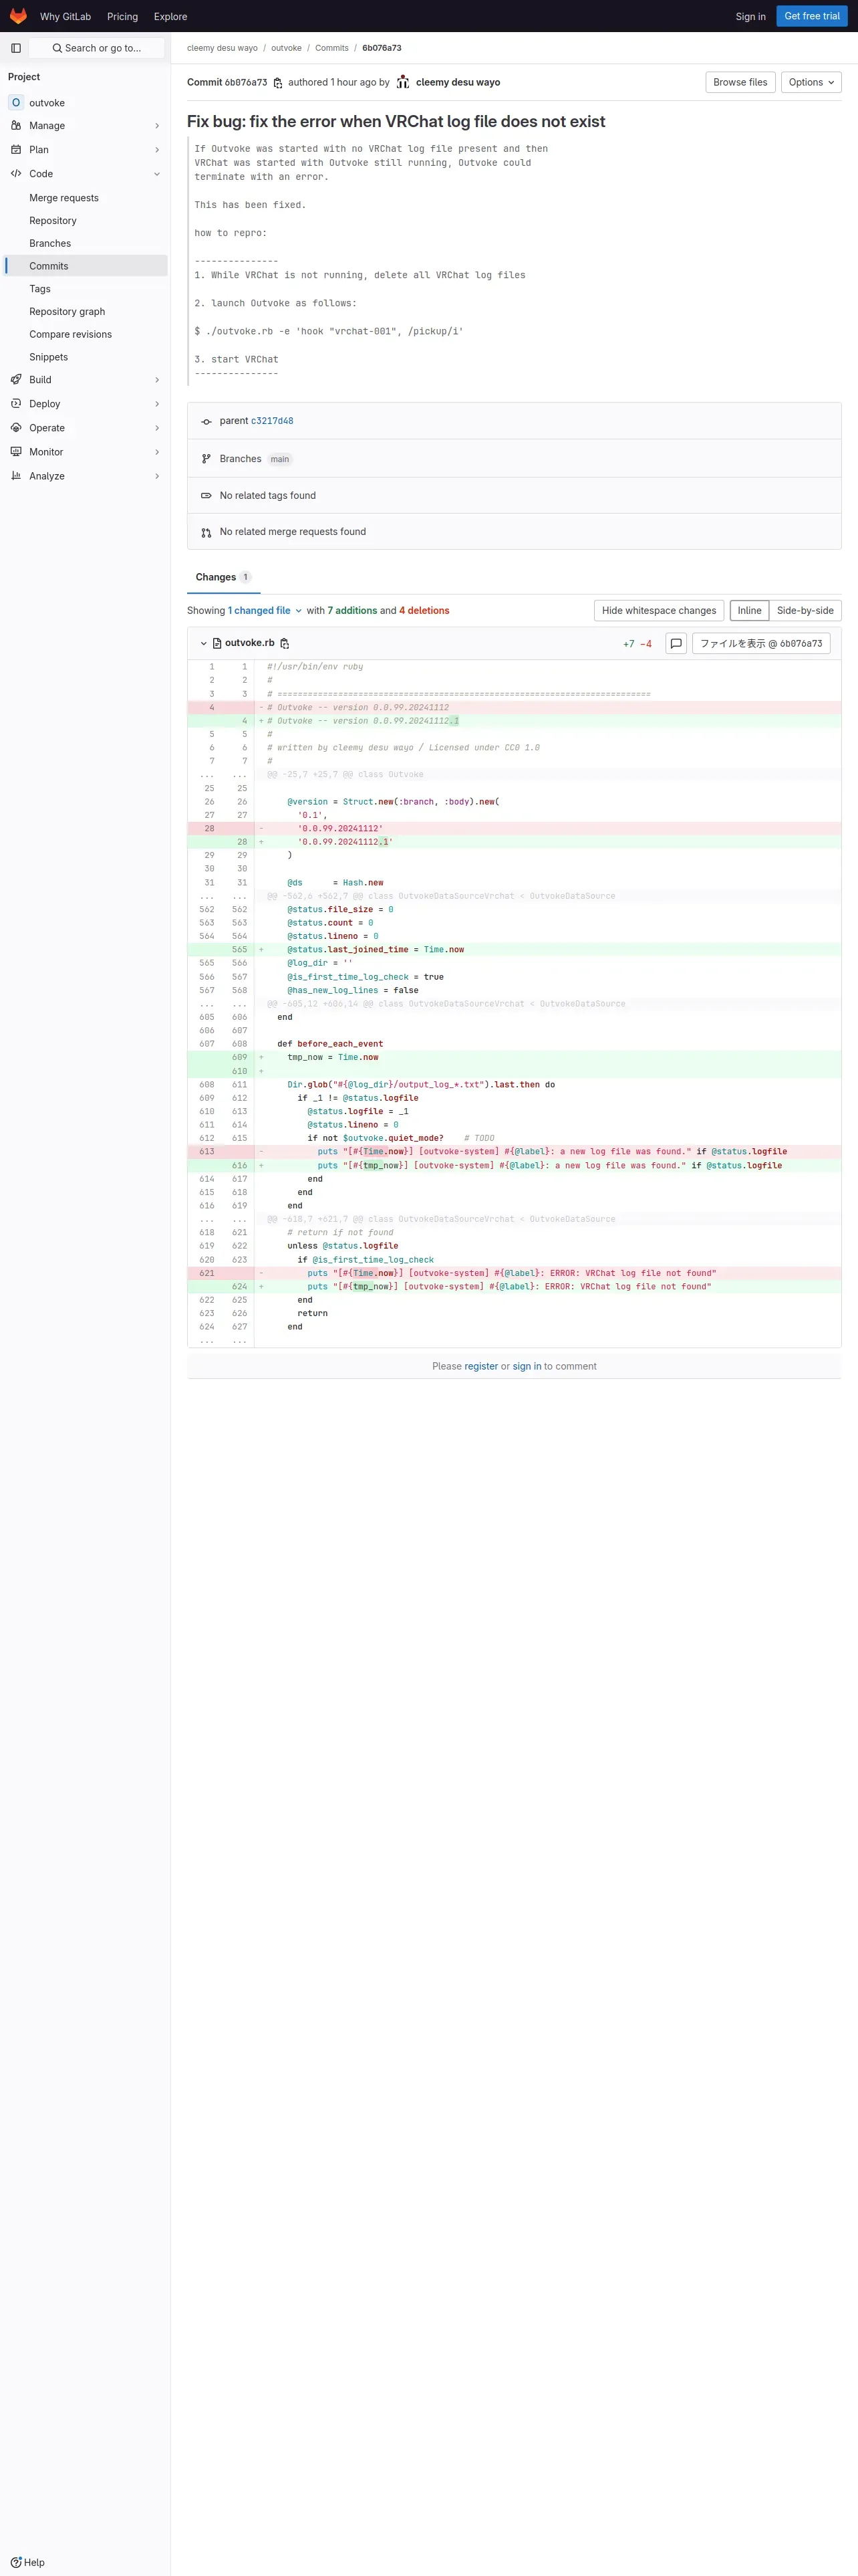The height and width of the screenshot is (2576, 858).
Task: Click the main branch badge
Action: pyautogui.click(x=280, y=460)
